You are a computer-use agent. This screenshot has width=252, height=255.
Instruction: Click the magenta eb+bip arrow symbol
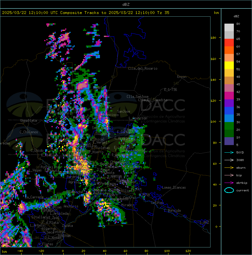229,183
